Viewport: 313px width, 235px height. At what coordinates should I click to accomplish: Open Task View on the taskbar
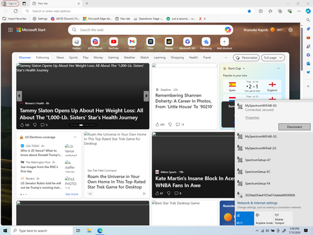[78, 231]
